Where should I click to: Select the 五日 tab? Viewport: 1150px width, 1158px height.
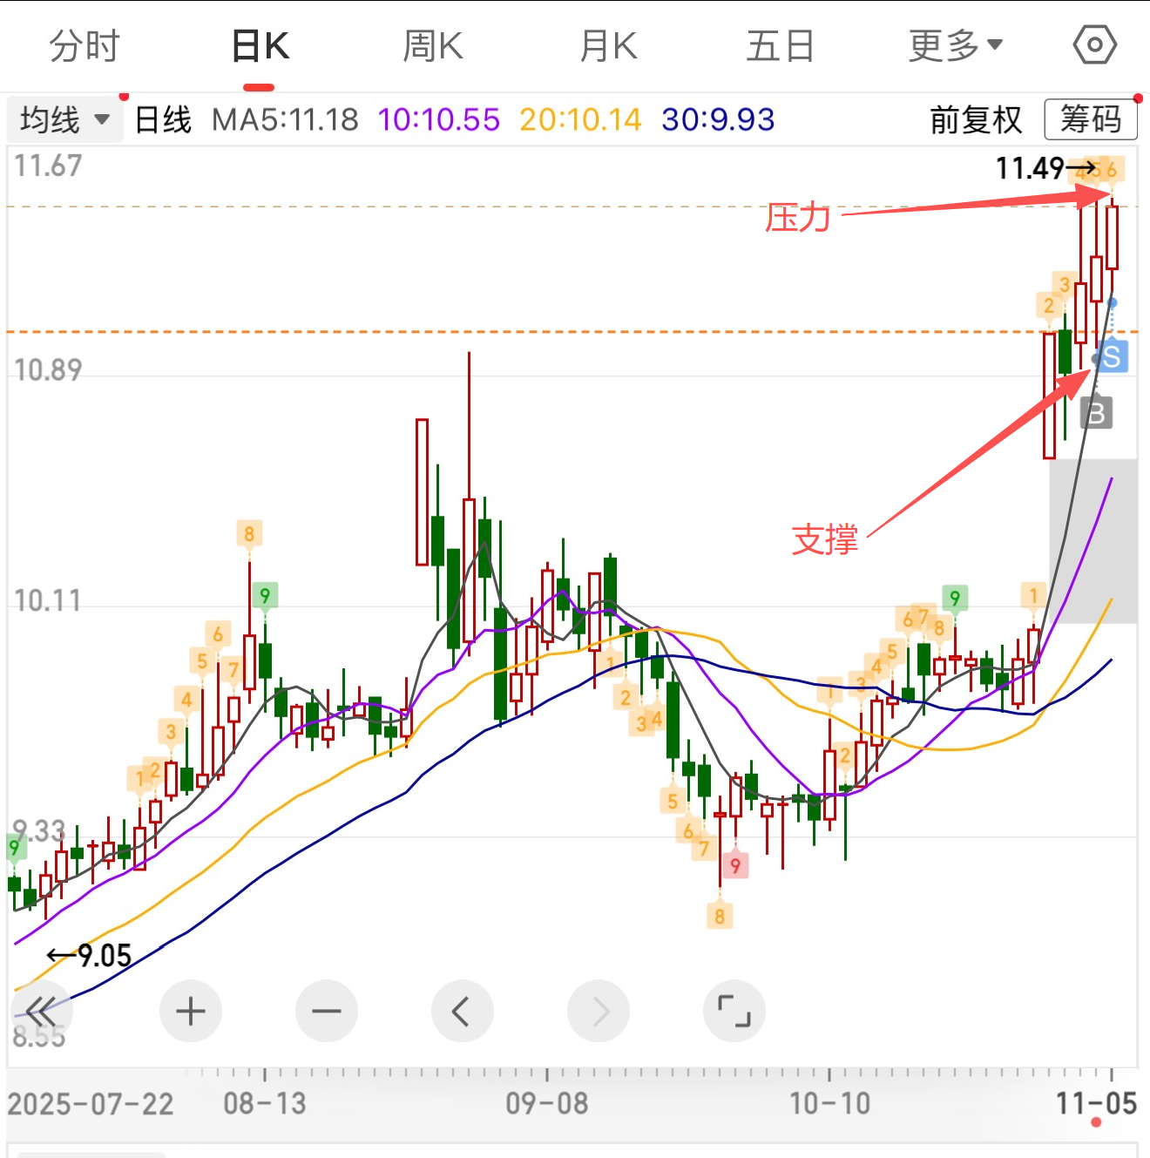pyautogui.click(x=780, y=45)
